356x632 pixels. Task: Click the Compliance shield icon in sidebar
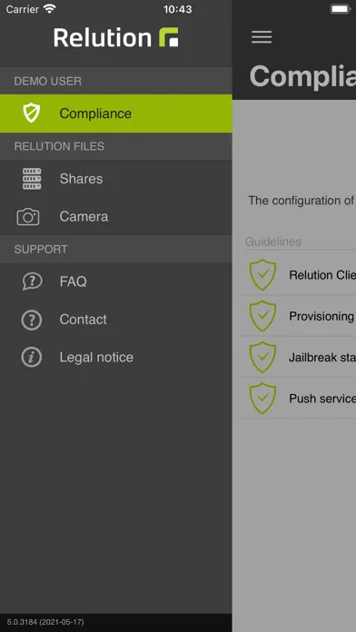[32, 113]
